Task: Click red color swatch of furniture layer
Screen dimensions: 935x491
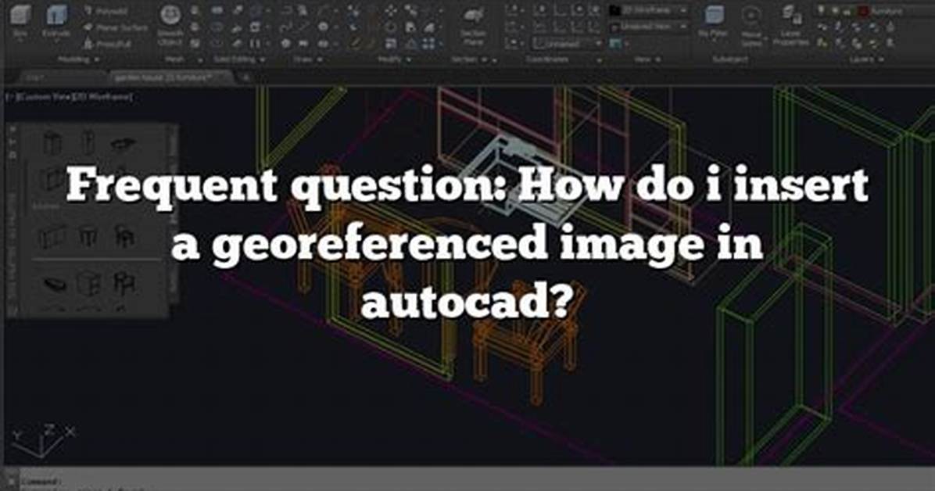Action: click(863, 11)
